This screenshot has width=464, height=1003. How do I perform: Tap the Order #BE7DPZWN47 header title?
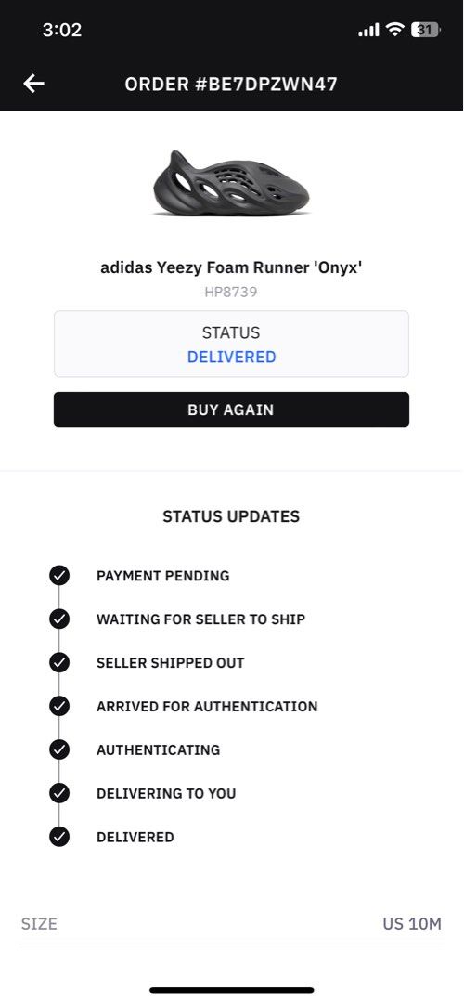231,84
